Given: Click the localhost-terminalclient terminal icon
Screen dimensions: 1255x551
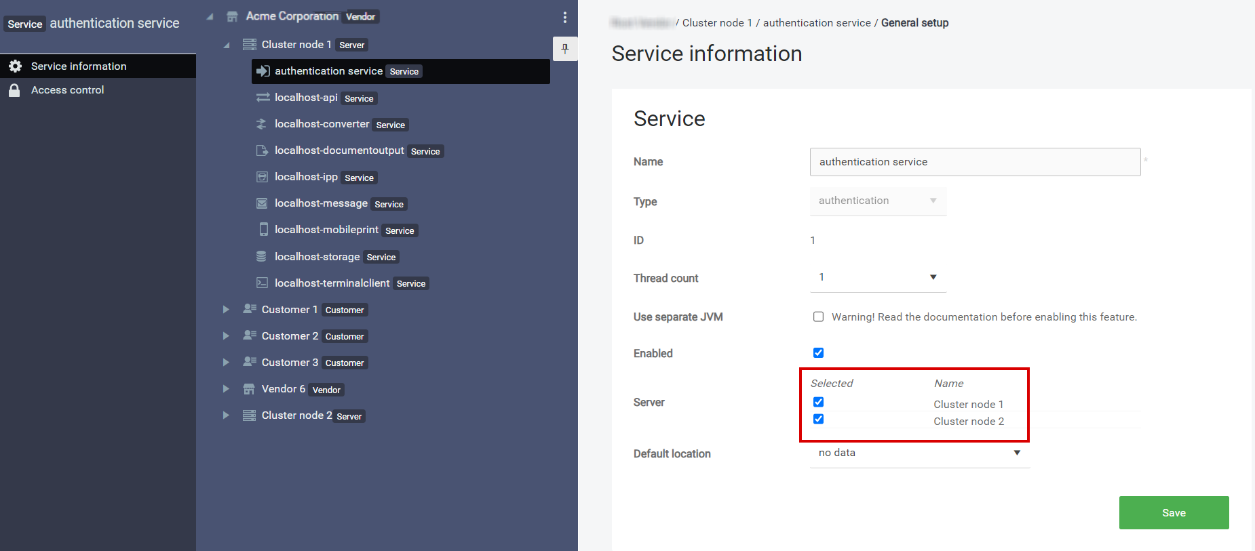Looking at the screenshot, I should click(262, 283).
